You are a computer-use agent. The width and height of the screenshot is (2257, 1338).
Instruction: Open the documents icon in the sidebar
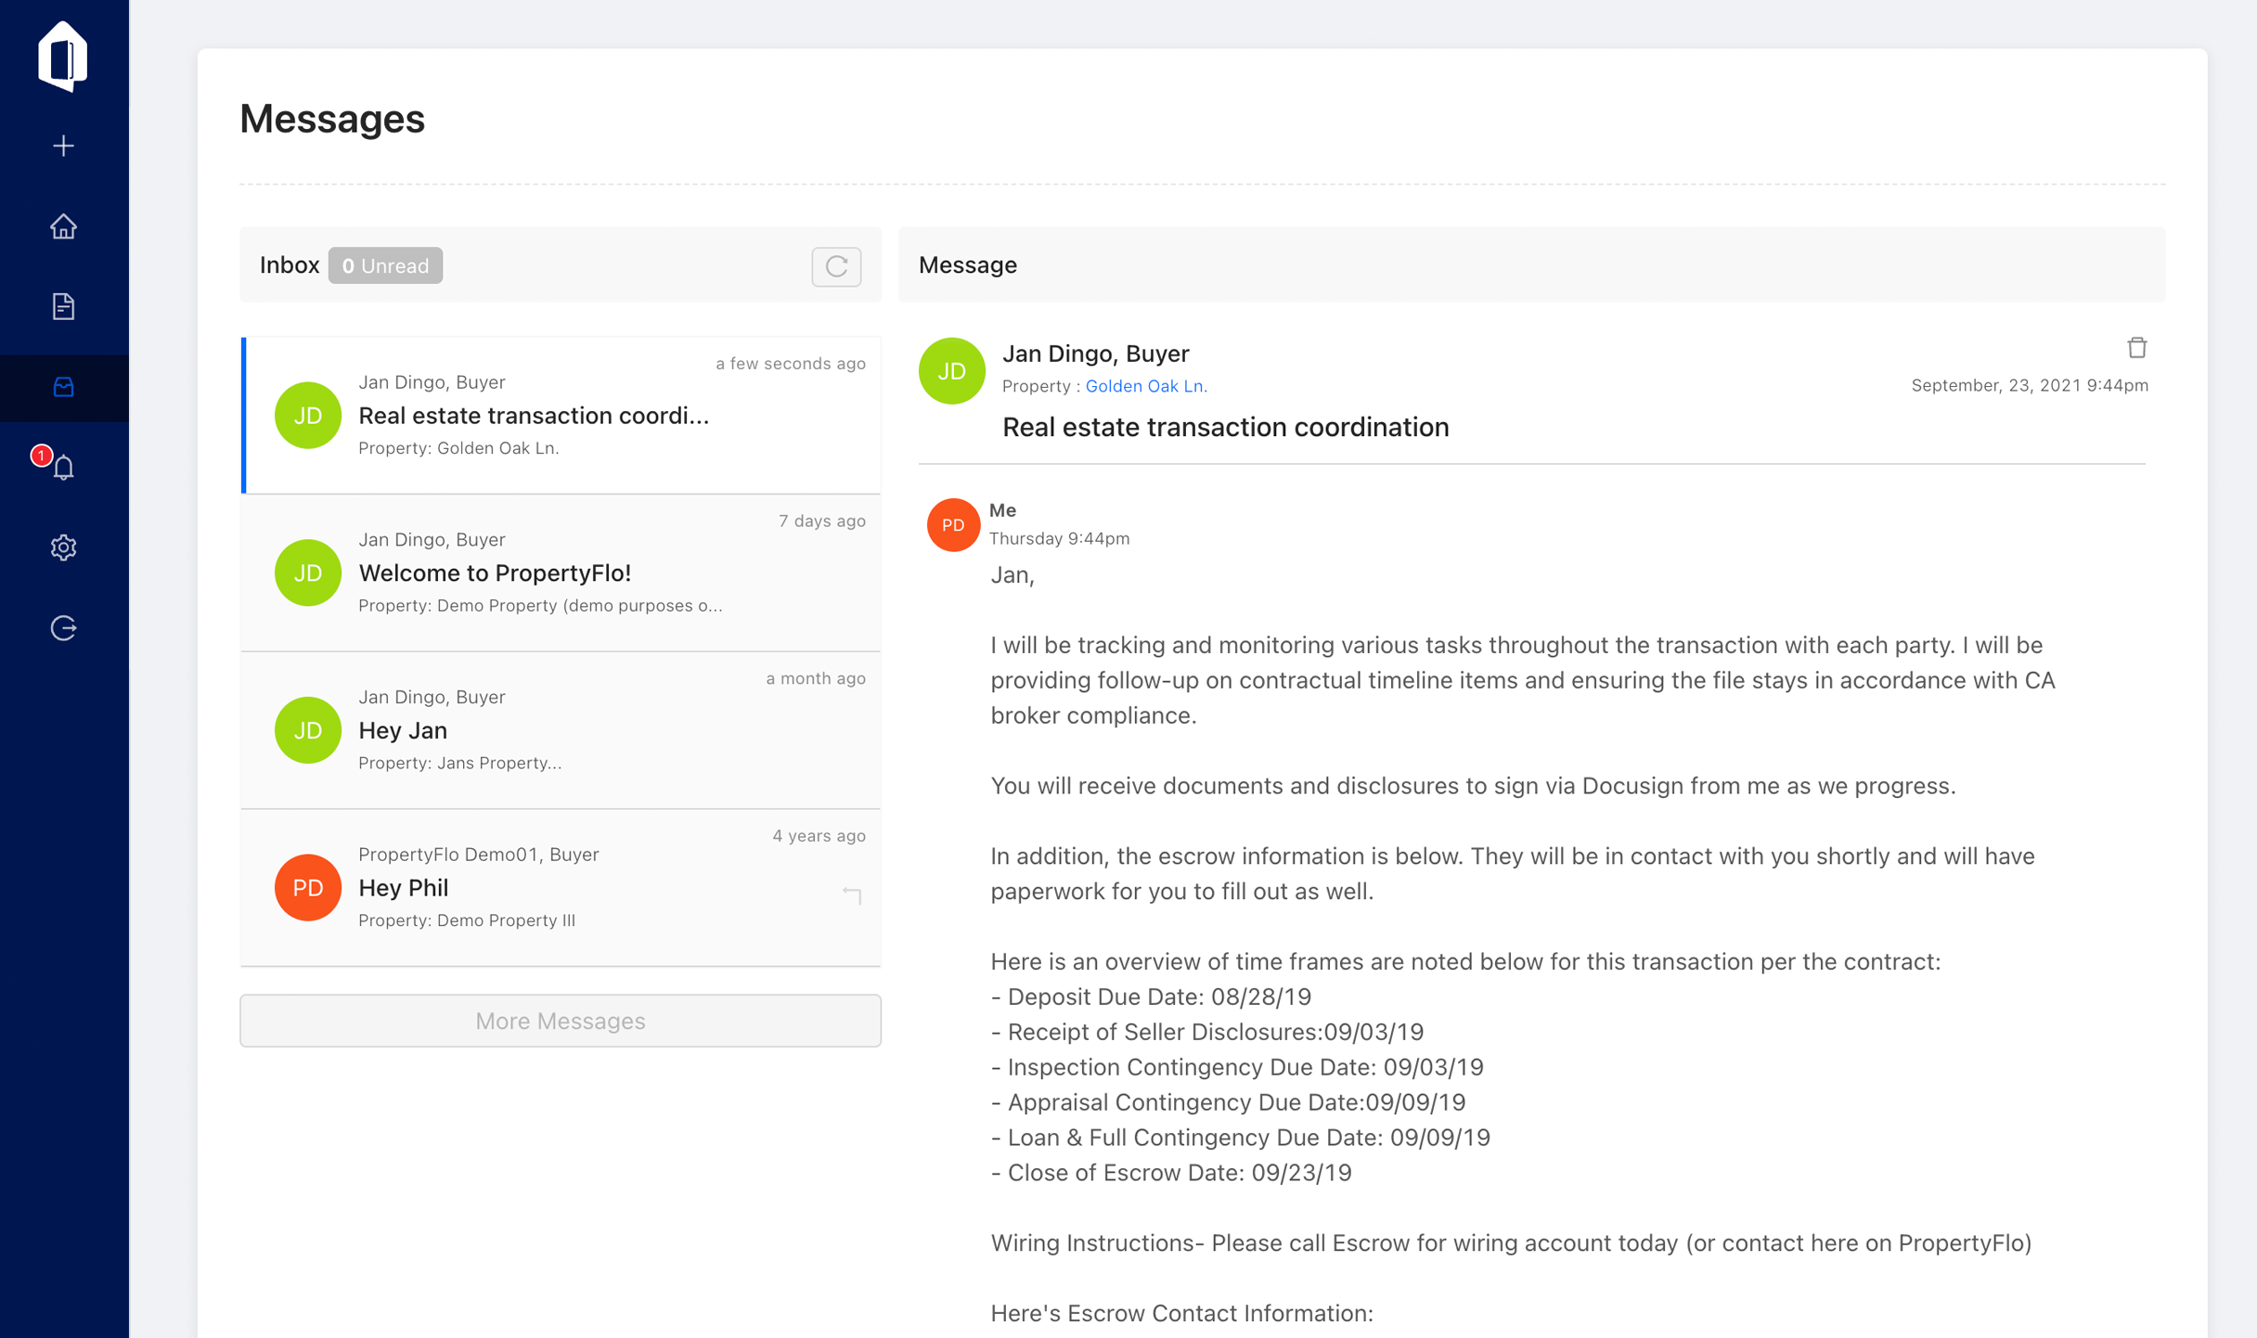(63, 306)
